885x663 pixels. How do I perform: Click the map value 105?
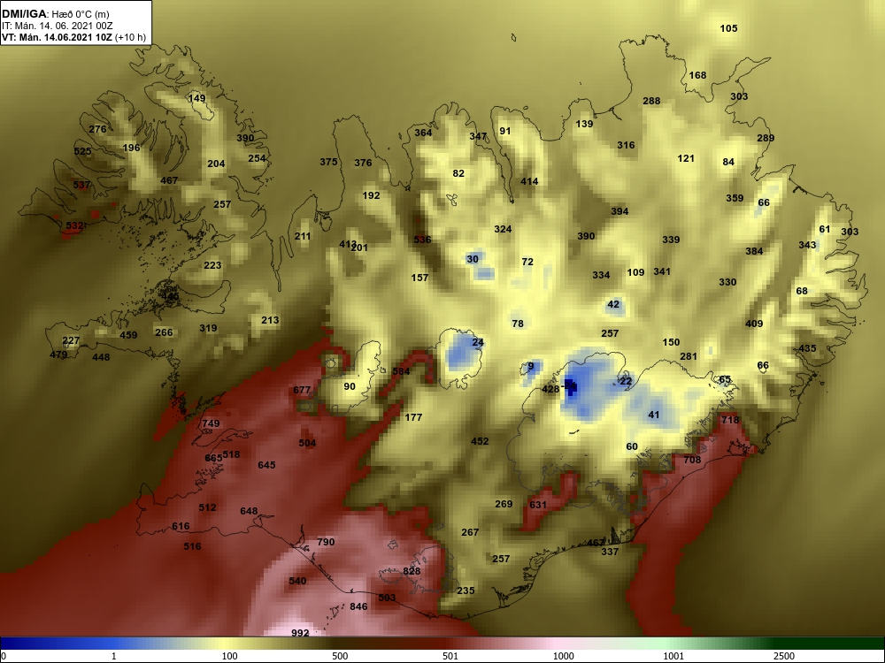point(728,28)
